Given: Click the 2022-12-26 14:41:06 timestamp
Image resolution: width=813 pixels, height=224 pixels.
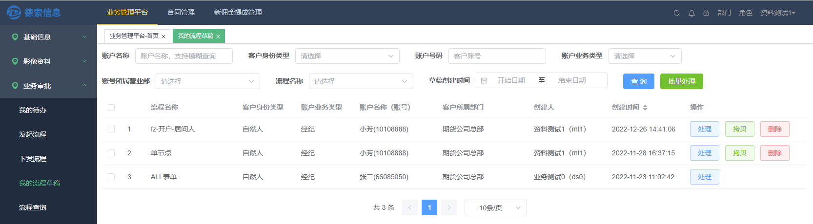Looking at the screenshot, I should pyautogui.click(x=644, y=129).
